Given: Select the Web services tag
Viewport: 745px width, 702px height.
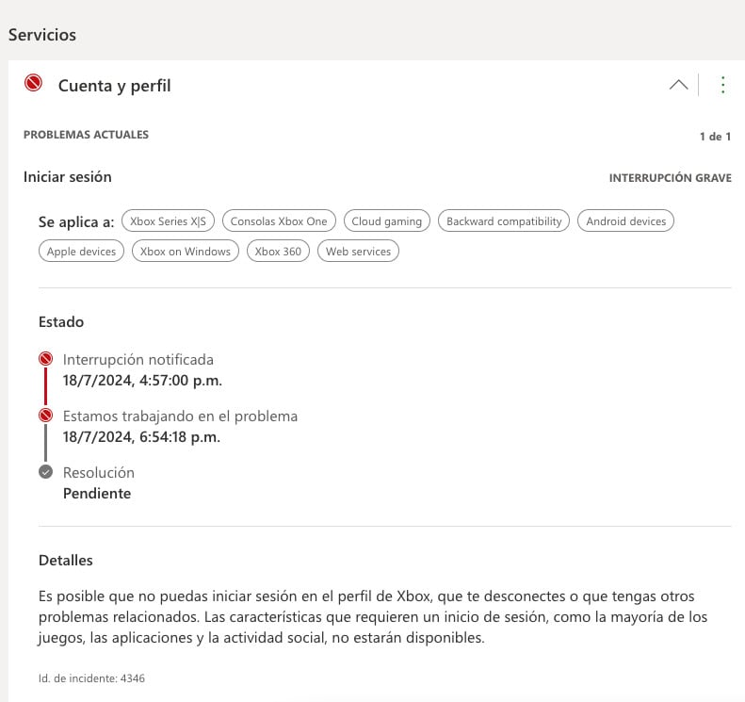Looking at the screenshot, I should tap(358, 252).
